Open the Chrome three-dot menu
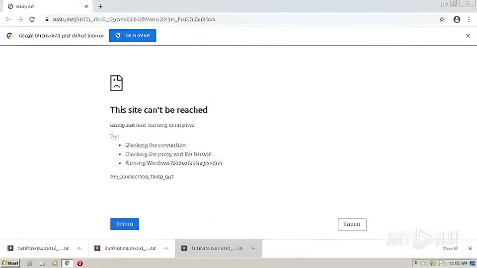Viewport: 477px width, 268px height. pos(469,19)
